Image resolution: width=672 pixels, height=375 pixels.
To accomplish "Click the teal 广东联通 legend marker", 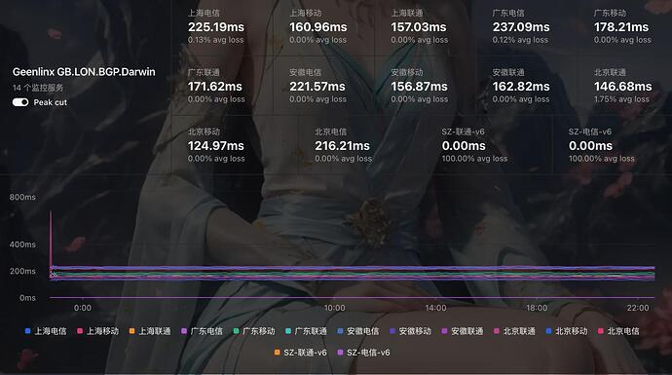I will (288, 331).
